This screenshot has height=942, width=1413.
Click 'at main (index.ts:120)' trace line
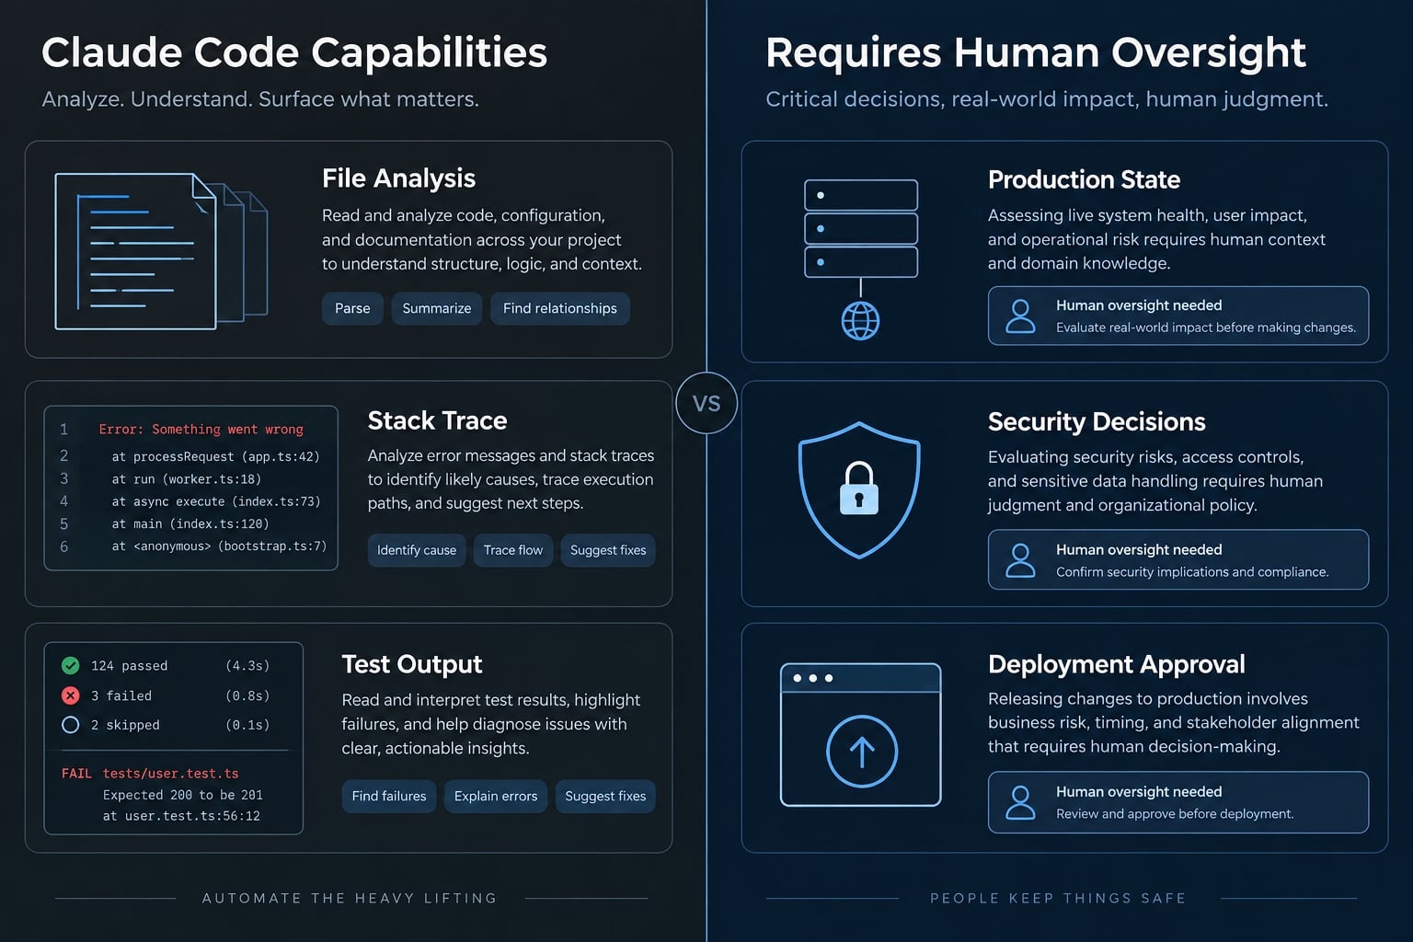point(190,524)
